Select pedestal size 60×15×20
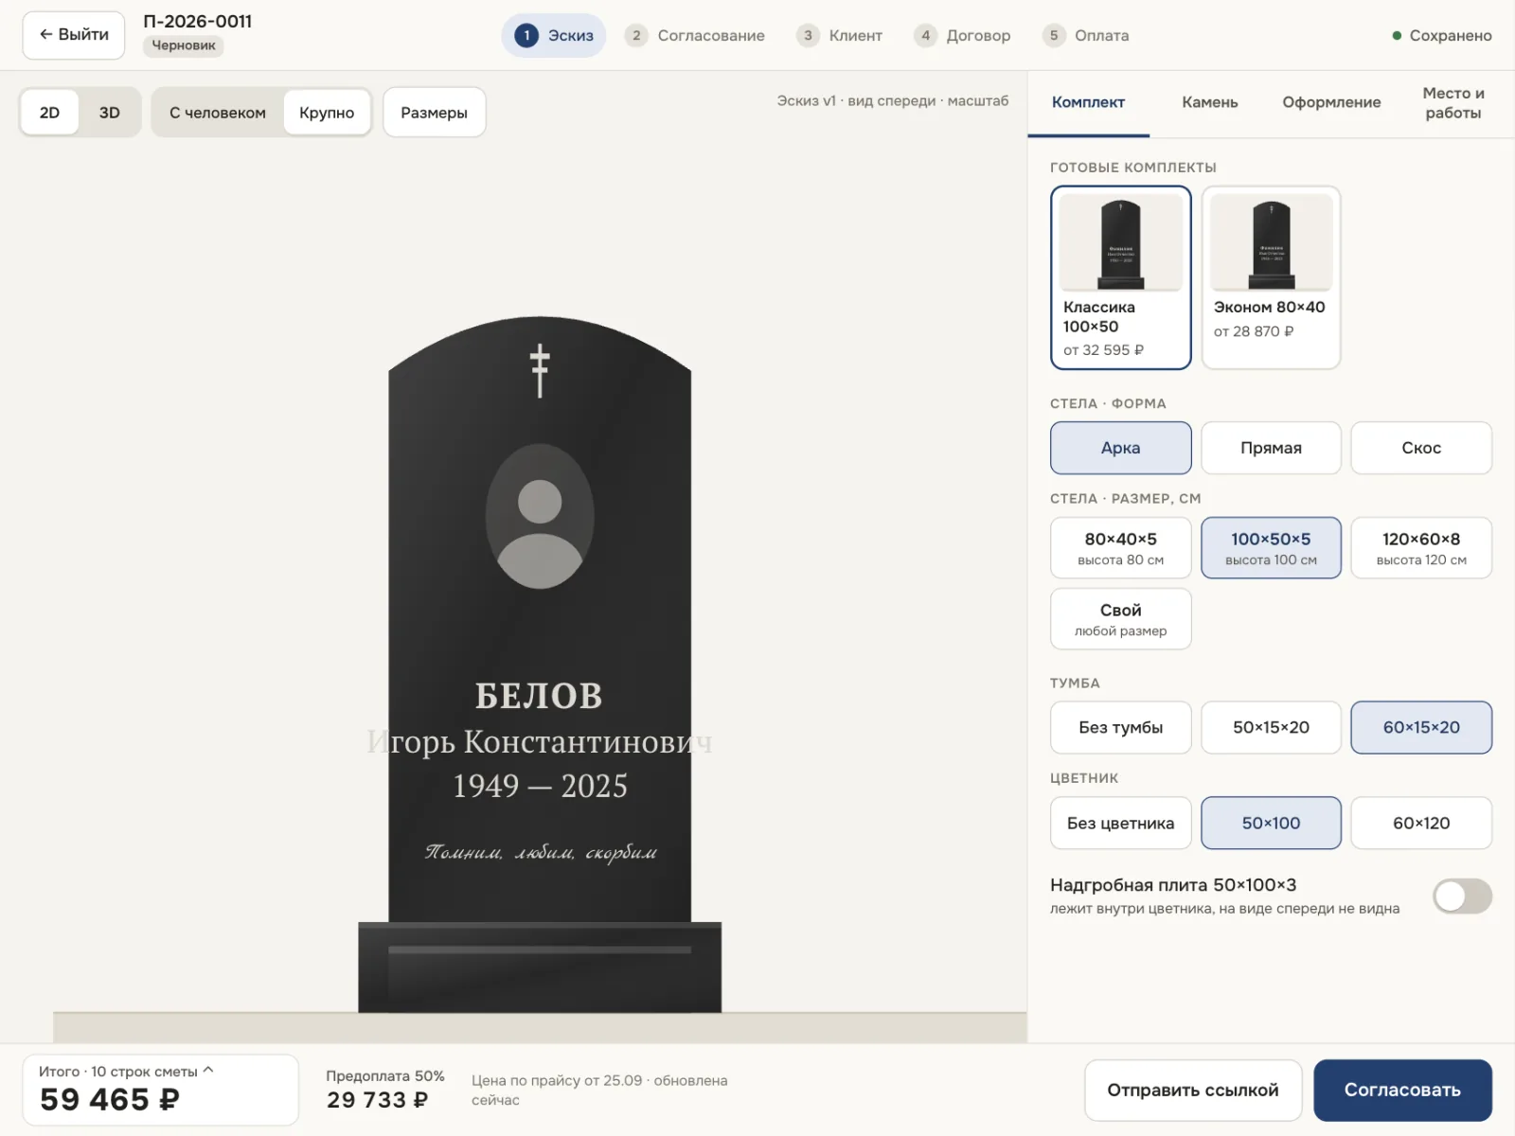 tap(1421, 727)
